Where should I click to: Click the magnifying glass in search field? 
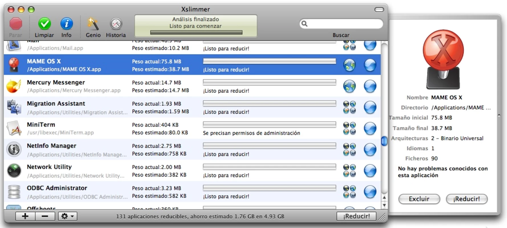coord(304,24)
